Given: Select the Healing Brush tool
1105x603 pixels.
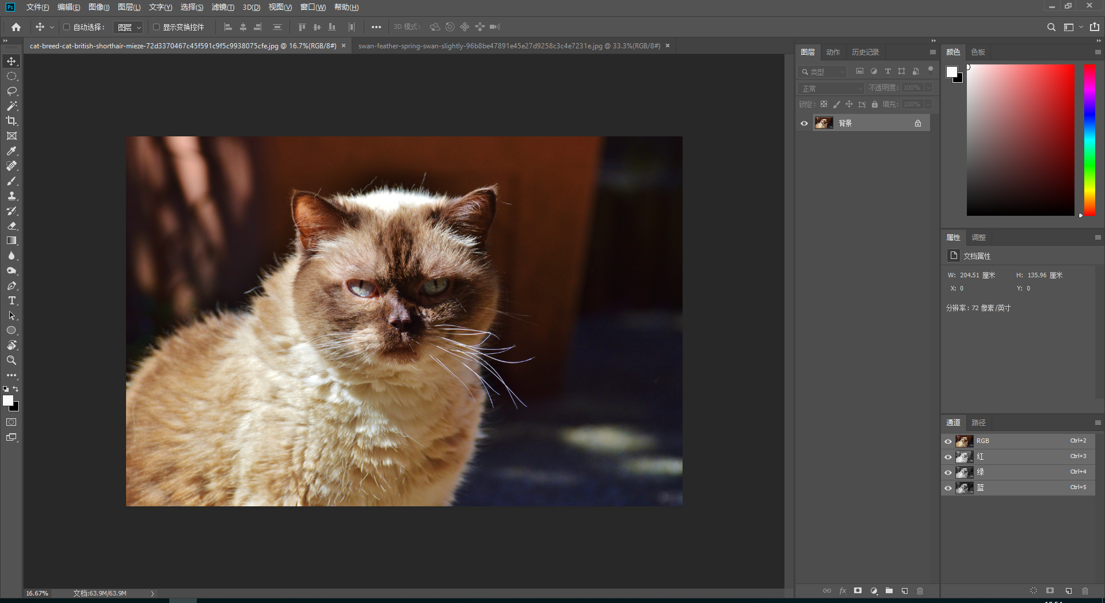Looking at the screenshot, I should 12,166.
